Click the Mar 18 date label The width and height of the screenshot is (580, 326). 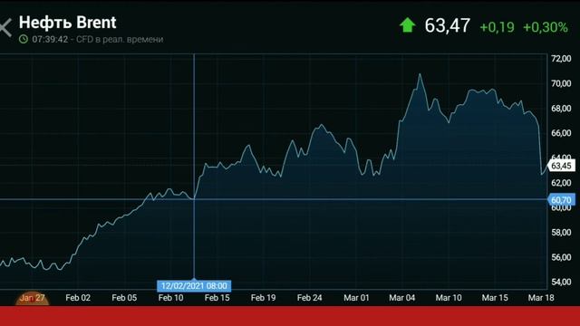coord(541,298)
